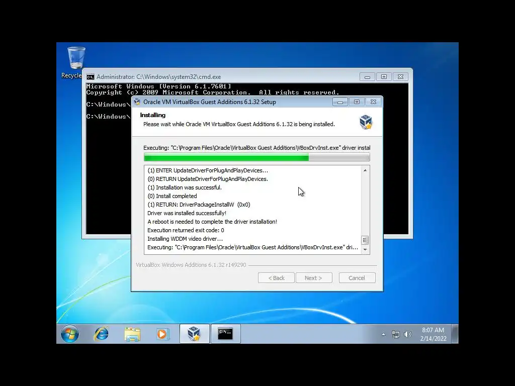
Task: Select log line 'Installing WDDM video driver...'
Action: (x=185, y=239)
